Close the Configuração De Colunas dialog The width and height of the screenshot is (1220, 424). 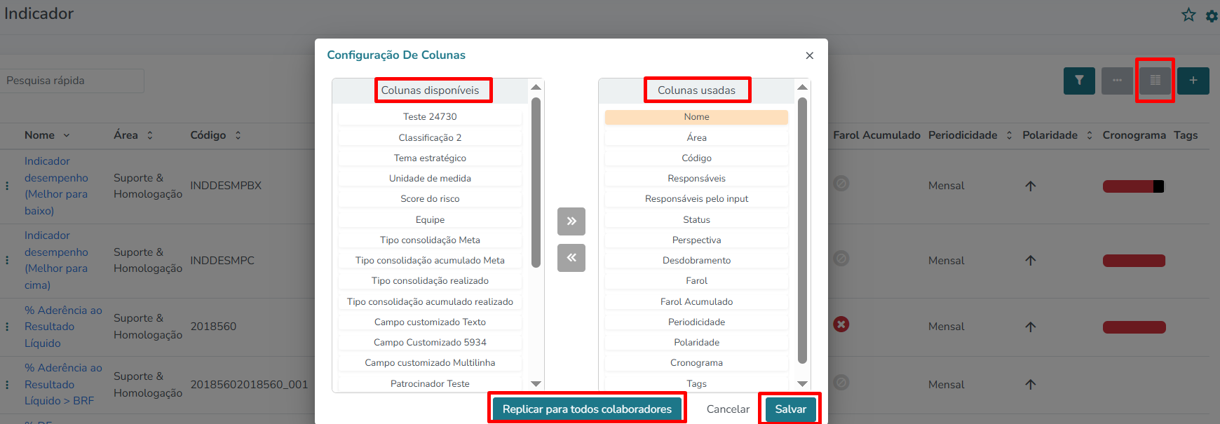click(810, 55)
